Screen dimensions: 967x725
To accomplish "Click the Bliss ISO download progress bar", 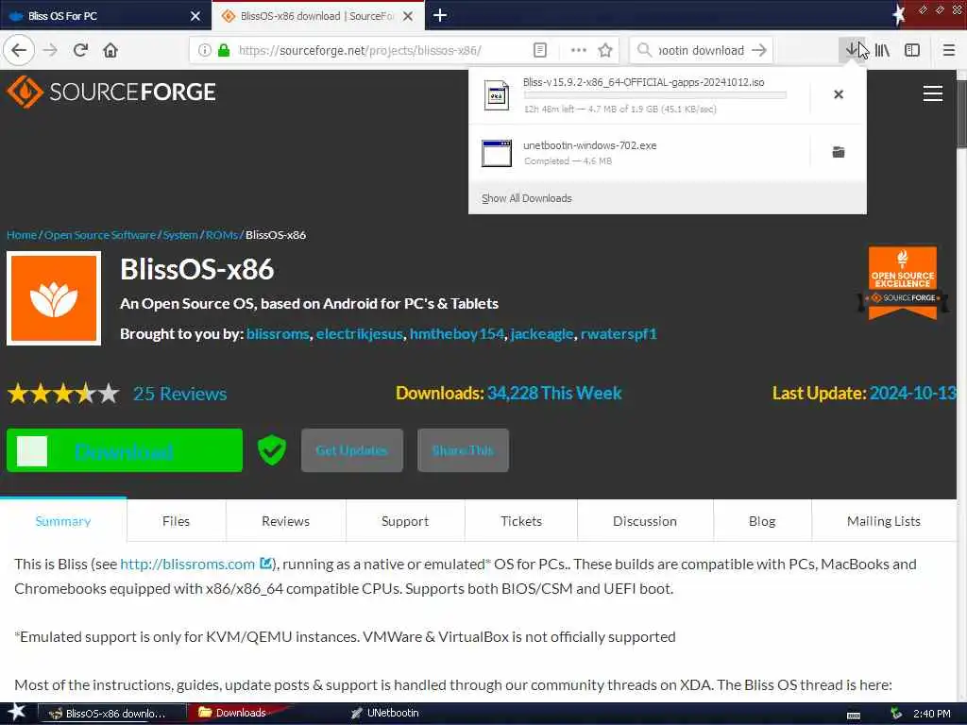I will 655,95.
